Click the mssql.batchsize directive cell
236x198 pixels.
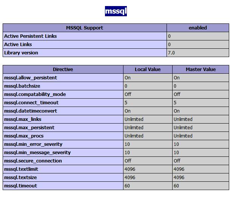pyautogui.click(x=63, y=86)
